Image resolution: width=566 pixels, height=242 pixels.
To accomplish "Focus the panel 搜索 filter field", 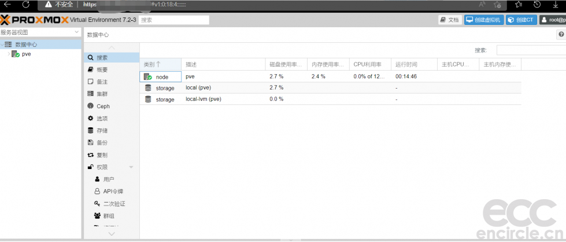I will (531, 50).
